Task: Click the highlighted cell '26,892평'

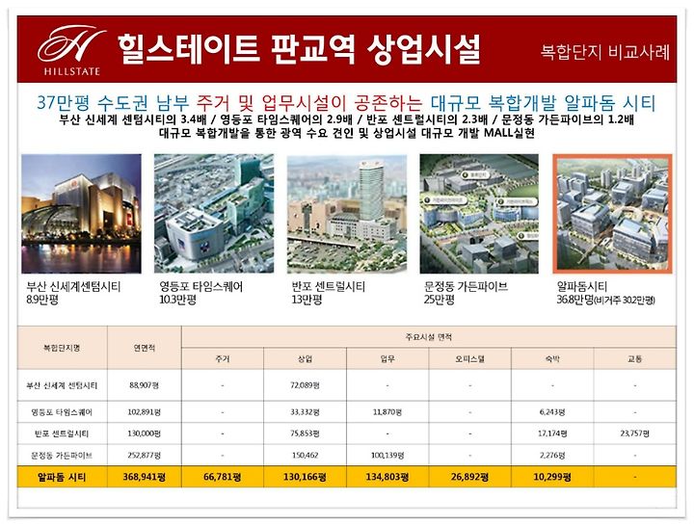Action: click(x=469, y=477)
